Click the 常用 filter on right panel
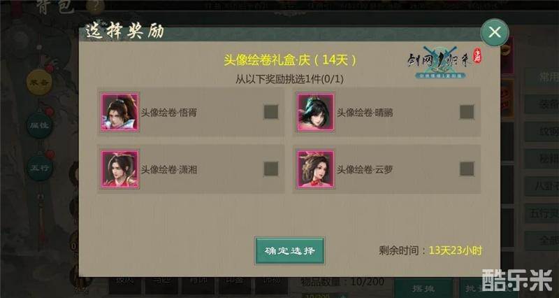 pyautogui.click(x=542, y=77)
